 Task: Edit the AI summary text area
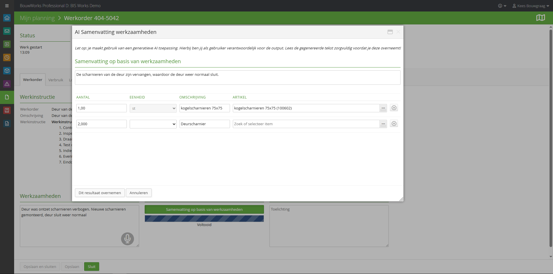238,78
